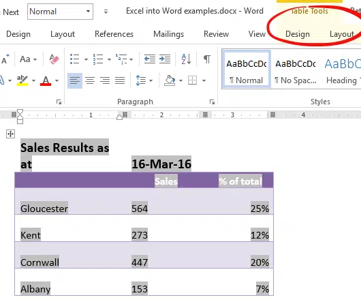This screenshot has width=361, height=304.
Task: Click the Shading paint bucket icon
Action: pos(170,80)
